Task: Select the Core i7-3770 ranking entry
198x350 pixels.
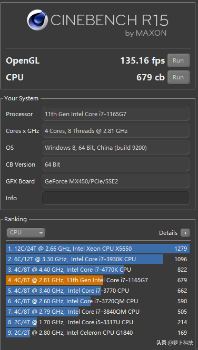Action: coord(98,291)
